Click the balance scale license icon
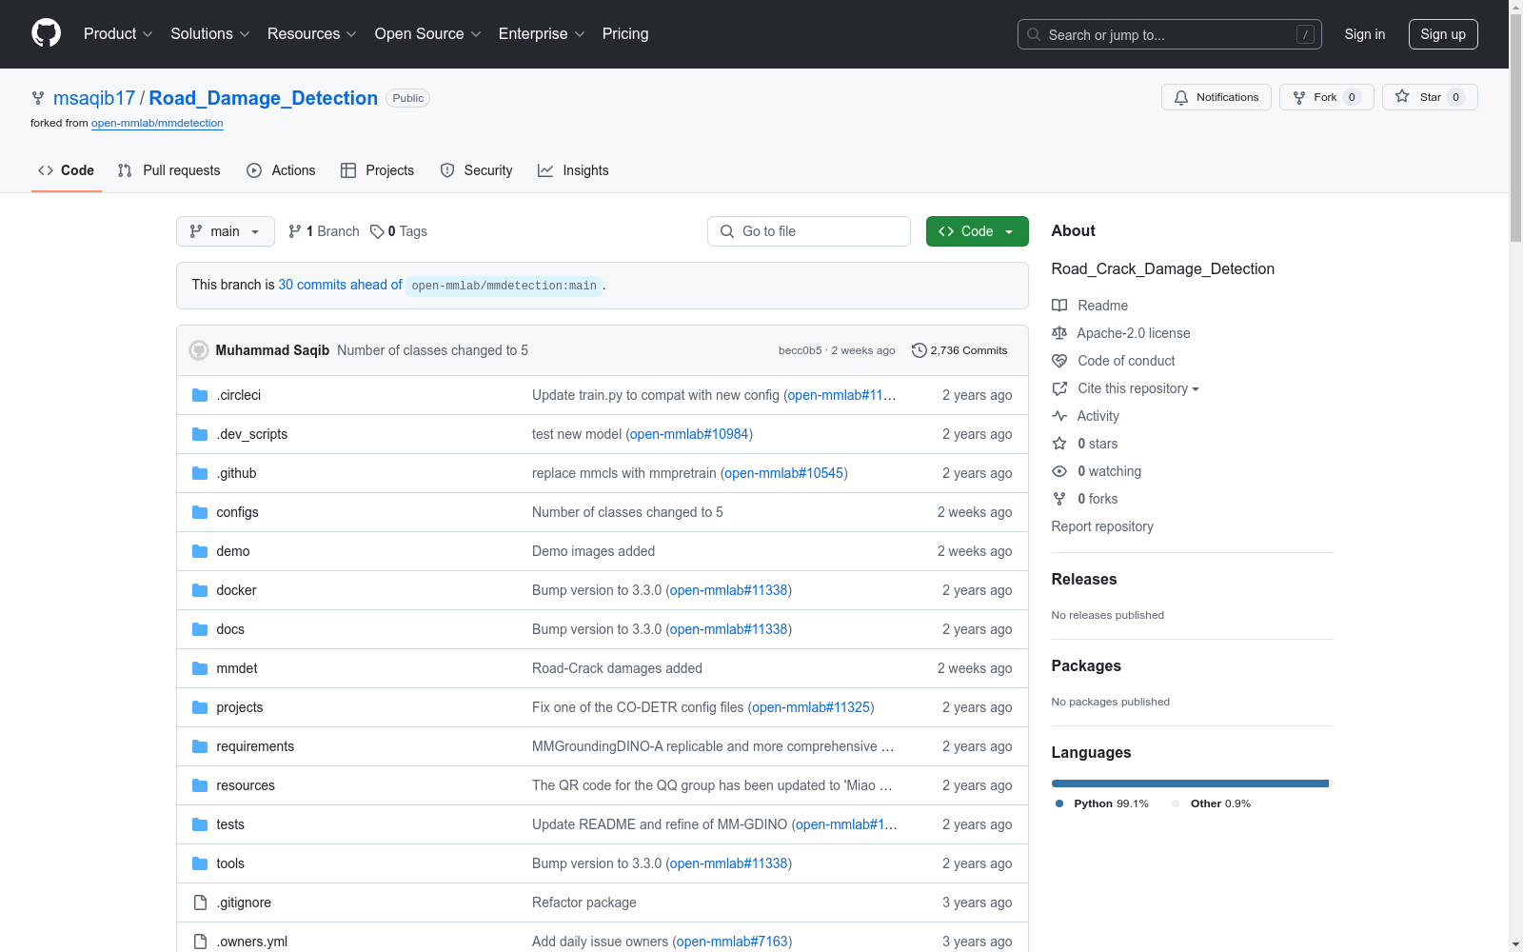Screen dimensions: 1523x952 pos(1059,333)
